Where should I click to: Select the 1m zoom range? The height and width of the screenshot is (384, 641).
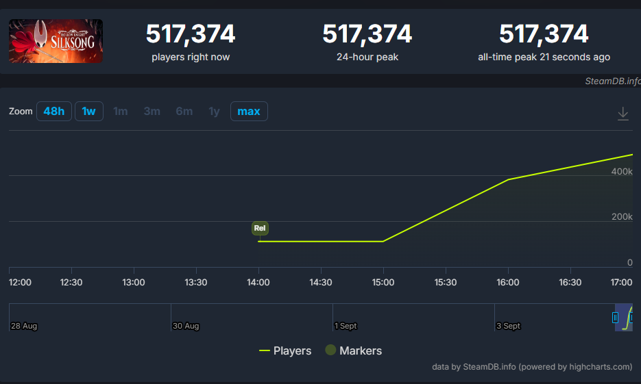pyautogui.click(x=120, y=112)
